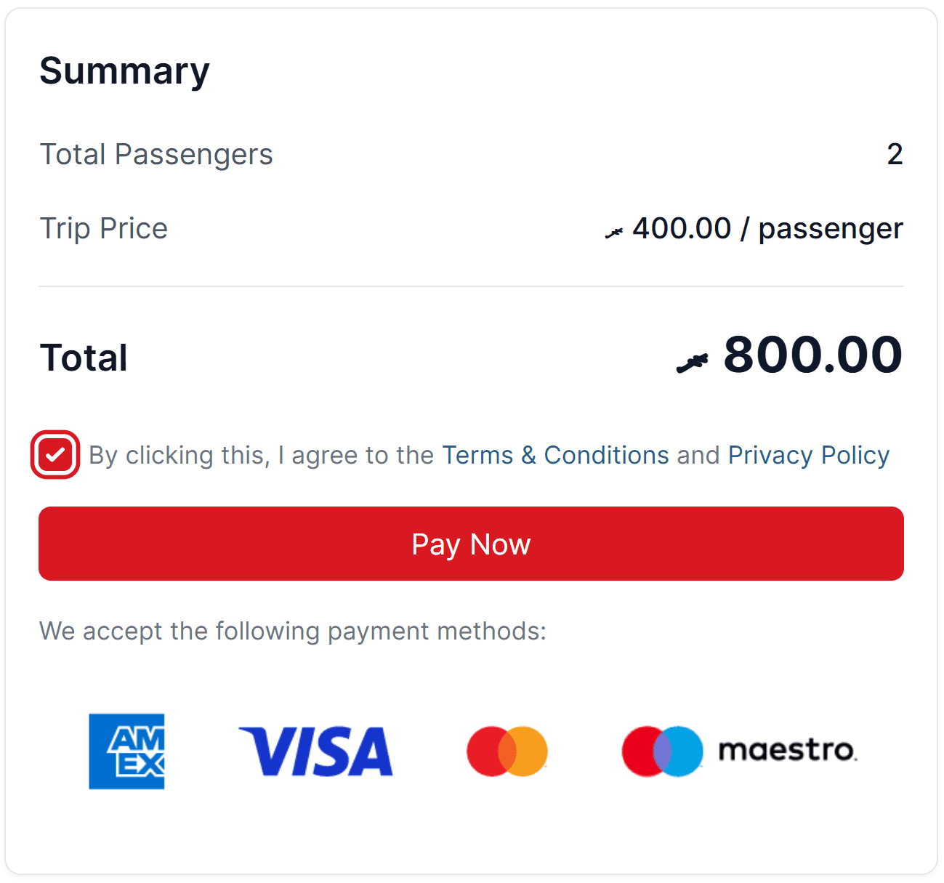944x883 pixels.
Task: Choose the VISA payment logo
Action: coord(316,751)
